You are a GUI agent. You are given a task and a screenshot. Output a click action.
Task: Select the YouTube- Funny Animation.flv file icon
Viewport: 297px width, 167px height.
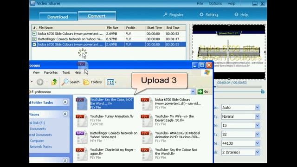[x=82, y=120]
